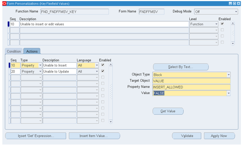
Task: Click the Function Name field
Action: pyautogui.click(x=75, y=12)
